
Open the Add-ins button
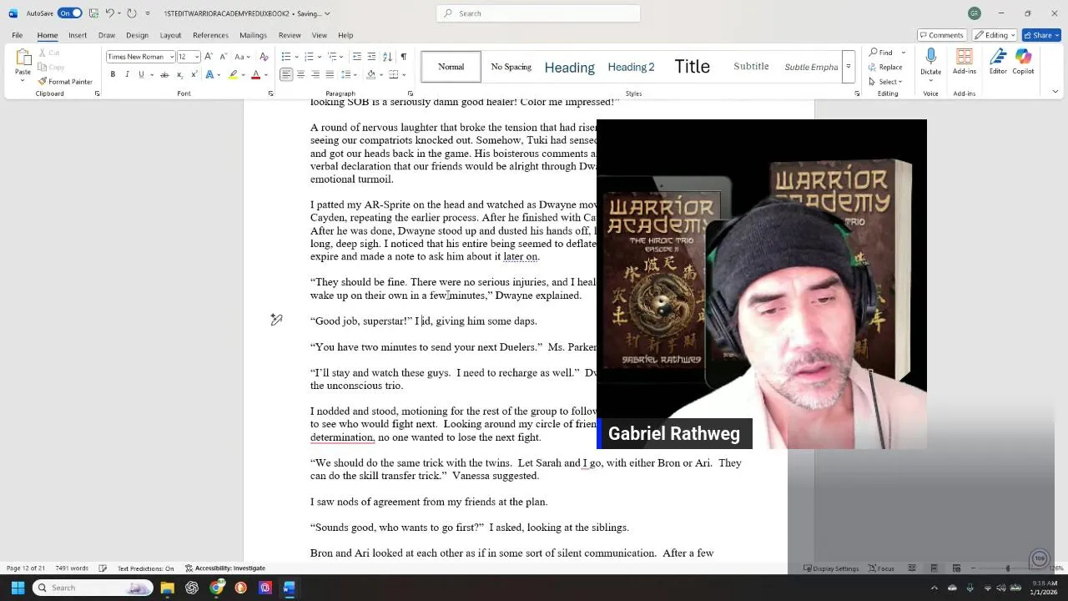click(964, 61)
